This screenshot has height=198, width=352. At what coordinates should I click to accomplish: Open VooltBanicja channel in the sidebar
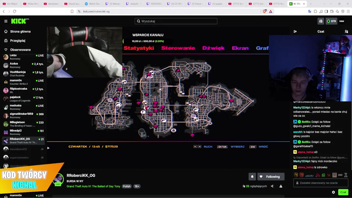coord(23,74)
